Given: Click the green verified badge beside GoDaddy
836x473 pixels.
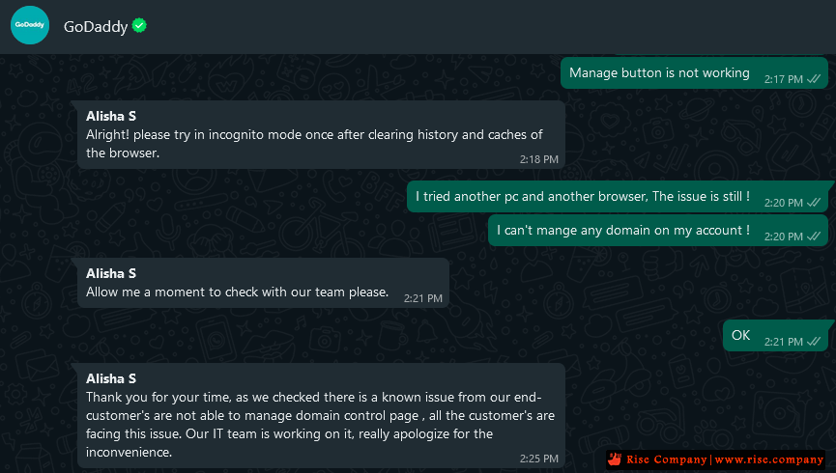Looking at the screenshot, I should [x=140, y=25].
